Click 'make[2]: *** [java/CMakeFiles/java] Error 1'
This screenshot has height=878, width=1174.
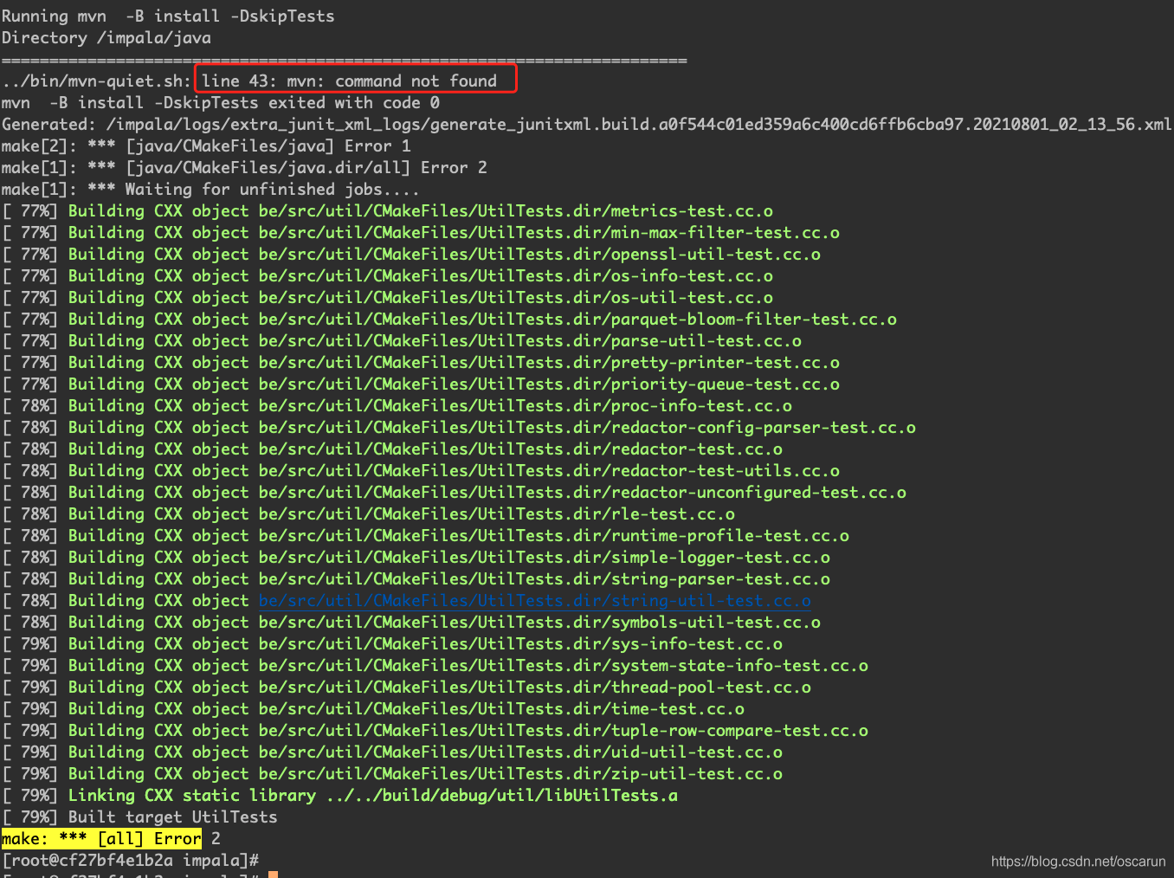tap(206, 146)
